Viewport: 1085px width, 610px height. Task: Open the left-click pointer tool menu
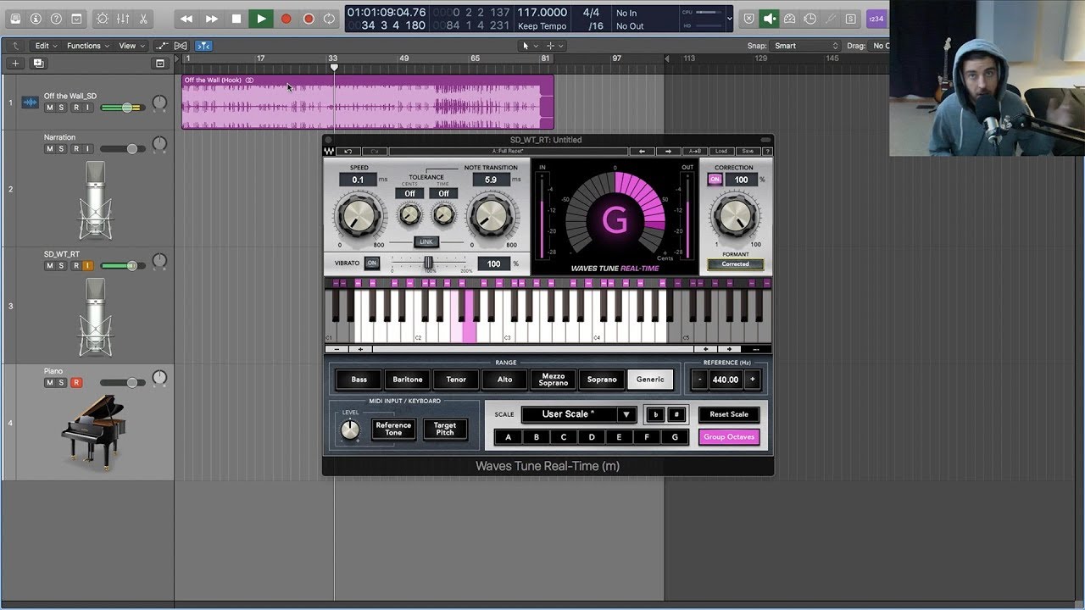tap(530, 46)
